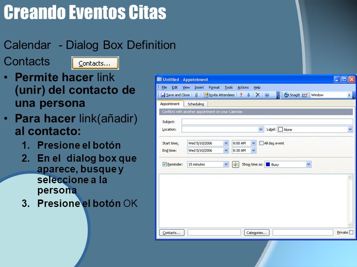Click the Delete X toolbar icon
357x267 pixels.
coord(257,95)
